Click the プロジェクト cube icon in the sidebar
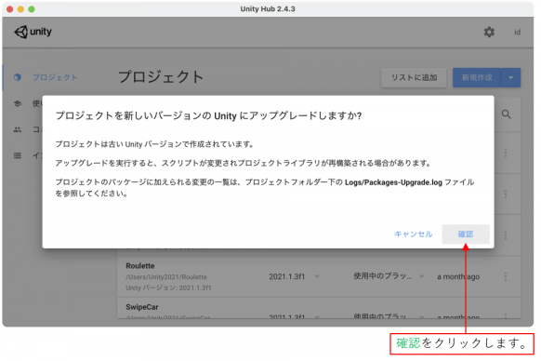Screen dimensions: 541x361 point(18,77)
